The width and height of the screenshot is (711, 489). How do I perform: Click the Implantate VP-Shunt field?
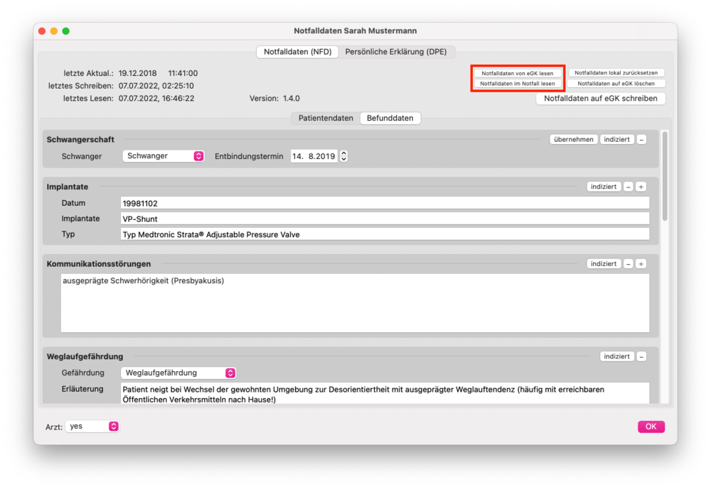tap(385, 219)
